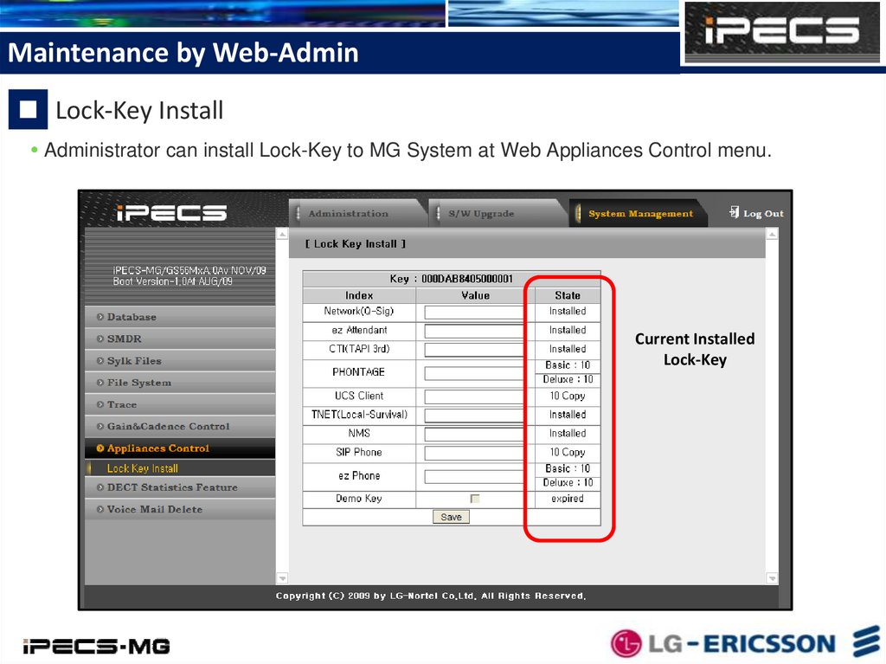Click the PHONTAGE value field
886x664 pixels.
475,374
